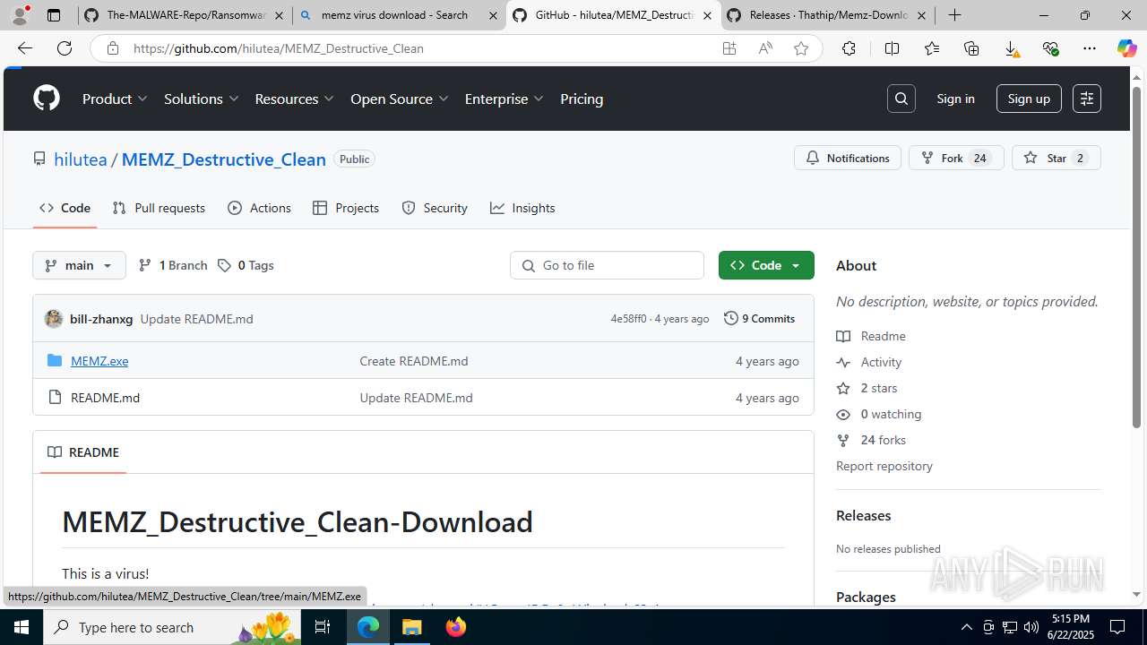1147x645 pixels.
Task: Launch the Copilot sidebar icon
Action: (1126, 48)
